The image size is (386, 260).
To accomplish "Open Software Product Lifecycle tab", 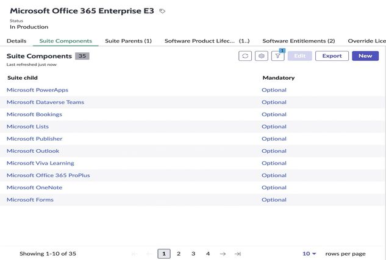I will (x=207, y=41).
